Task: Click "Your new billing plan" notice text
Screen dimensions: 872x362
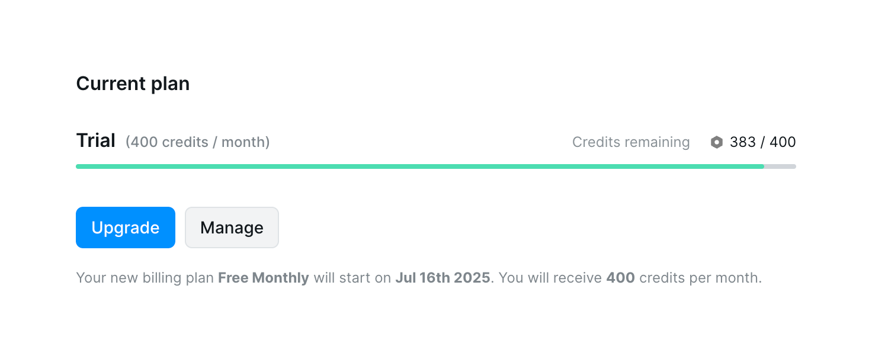Action: point(145,278)
